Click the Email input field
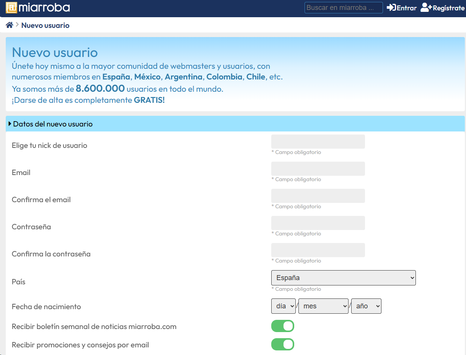This screenshot has width=466, height=355. coord(318,169)
